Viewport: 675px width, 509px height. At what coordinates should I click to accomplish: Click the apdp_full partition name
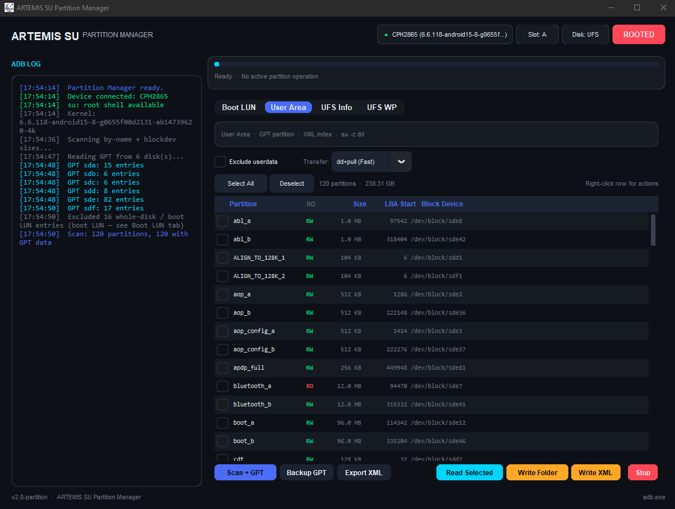tap(249, 368)
